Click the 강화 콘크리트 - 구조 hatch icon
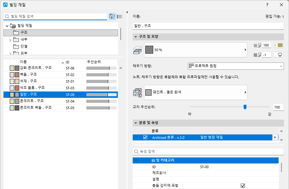The image size is (289, 189). (12, 68)
